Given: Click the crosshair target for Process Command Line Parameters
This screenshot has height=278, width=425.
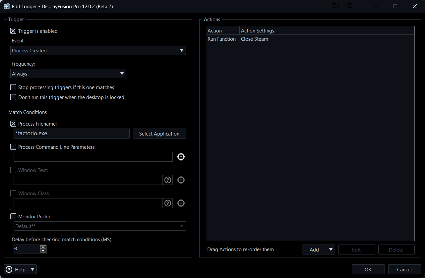Looking at the screenshot, I should [181, 157].
